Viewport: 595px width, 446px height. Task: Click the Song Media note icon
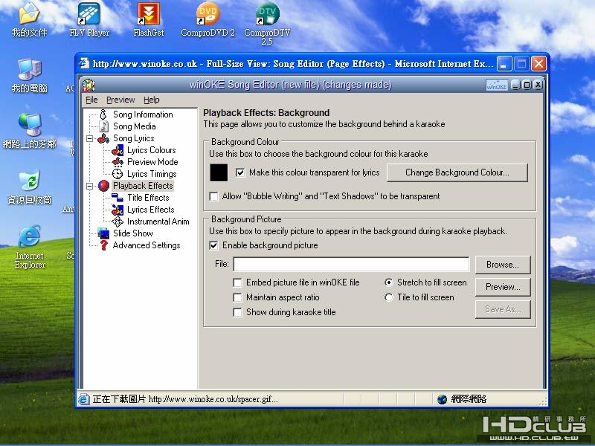pyautogui.click(x=103, y=126)
